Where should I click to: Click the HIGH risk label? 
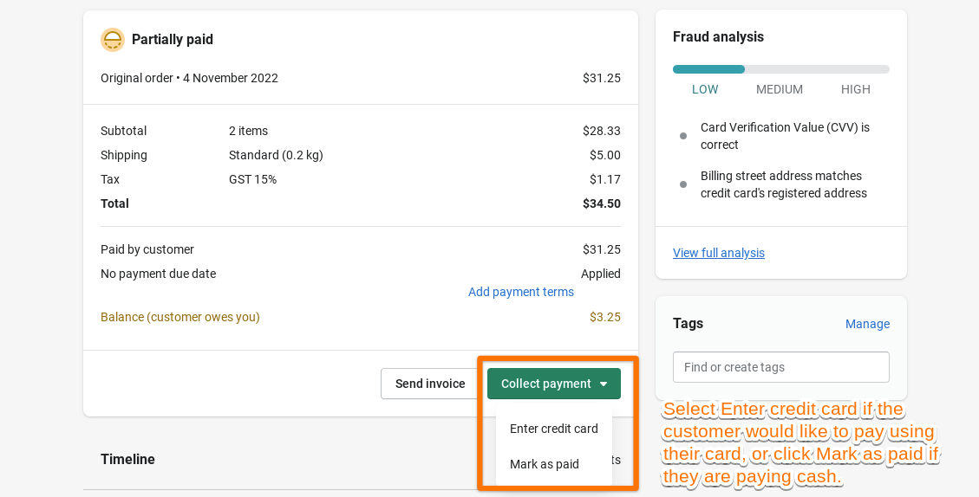click(x=856, y=89)
